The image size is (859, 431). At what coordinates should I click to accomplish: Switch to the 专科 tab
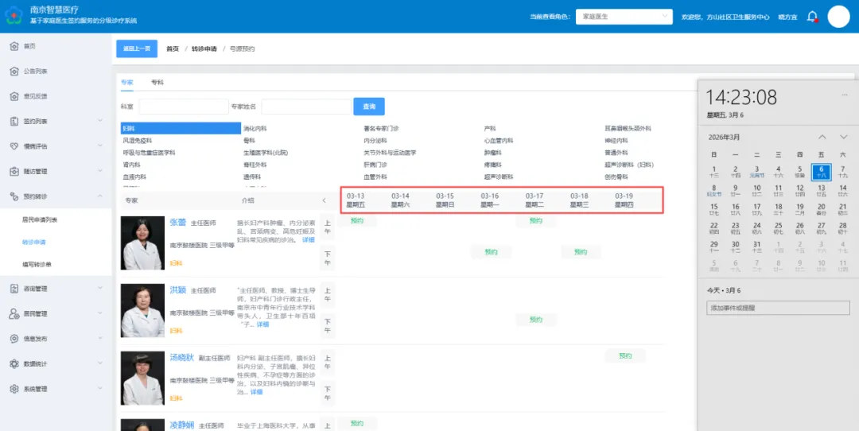click(x=157, y=82)
